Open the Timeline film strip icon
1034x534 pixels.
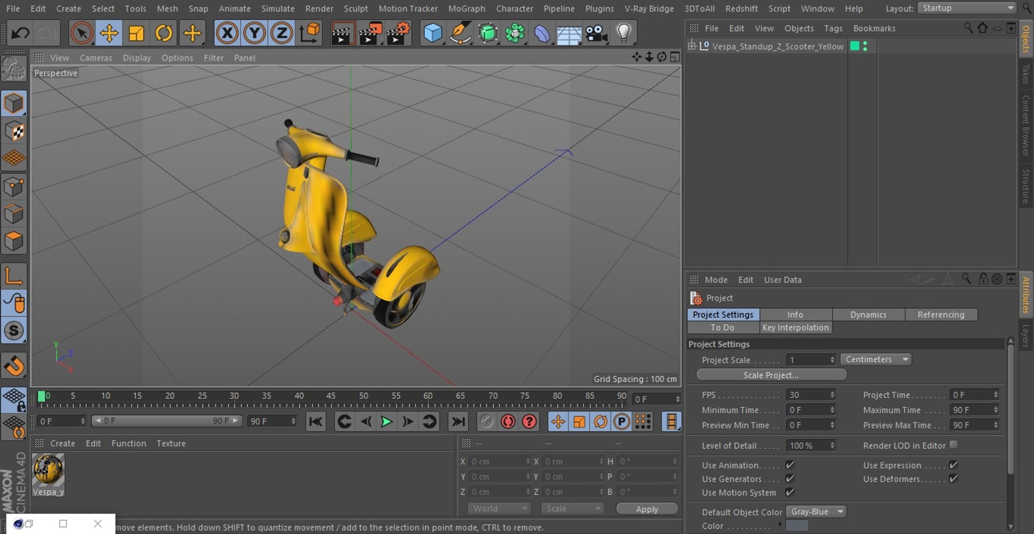pos(671,421)
